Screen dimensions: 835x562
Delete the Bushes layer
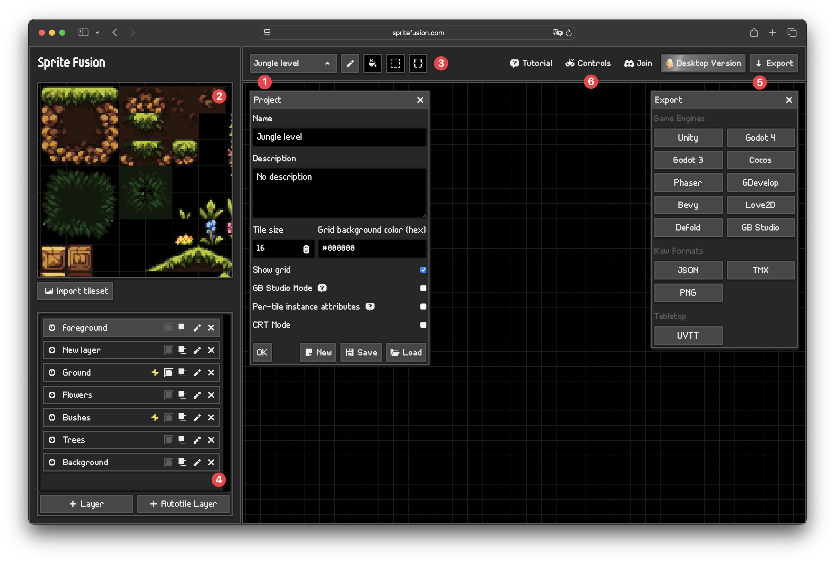click(x=211, y=417)
